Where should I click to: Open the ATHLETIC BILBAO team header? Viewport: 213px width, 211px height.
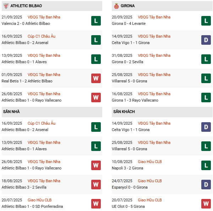pos(52,6)
